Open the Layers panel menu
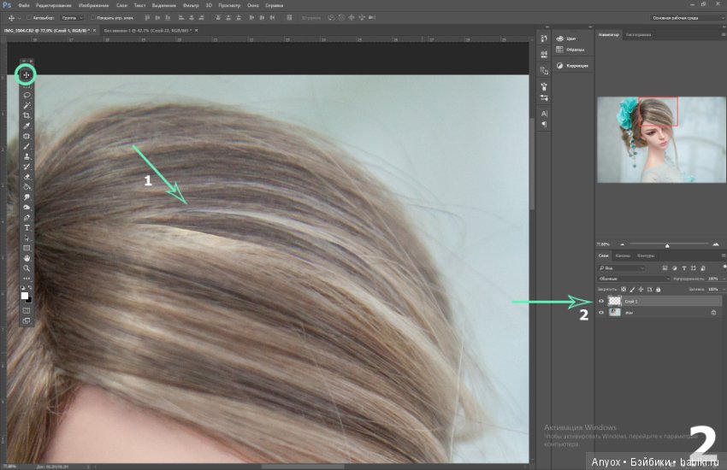The width and height of the screenshot is (727, 470). (x=724, y=256)
